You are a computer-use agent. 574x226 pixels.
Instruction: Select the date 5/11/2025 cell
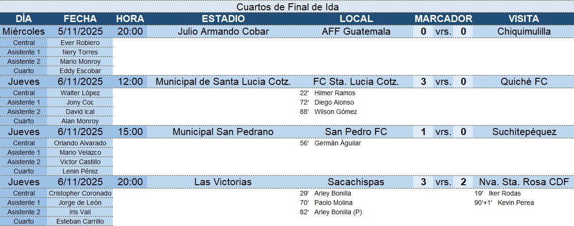pyautogui.click(x=80, y=31)
